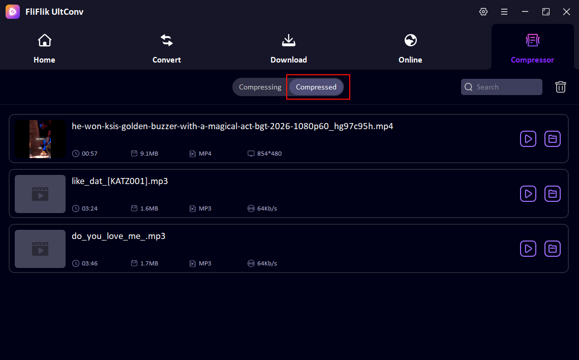Open the hamburger menu at top right
This screenshot has height=360, width=579.
(504, 11)
